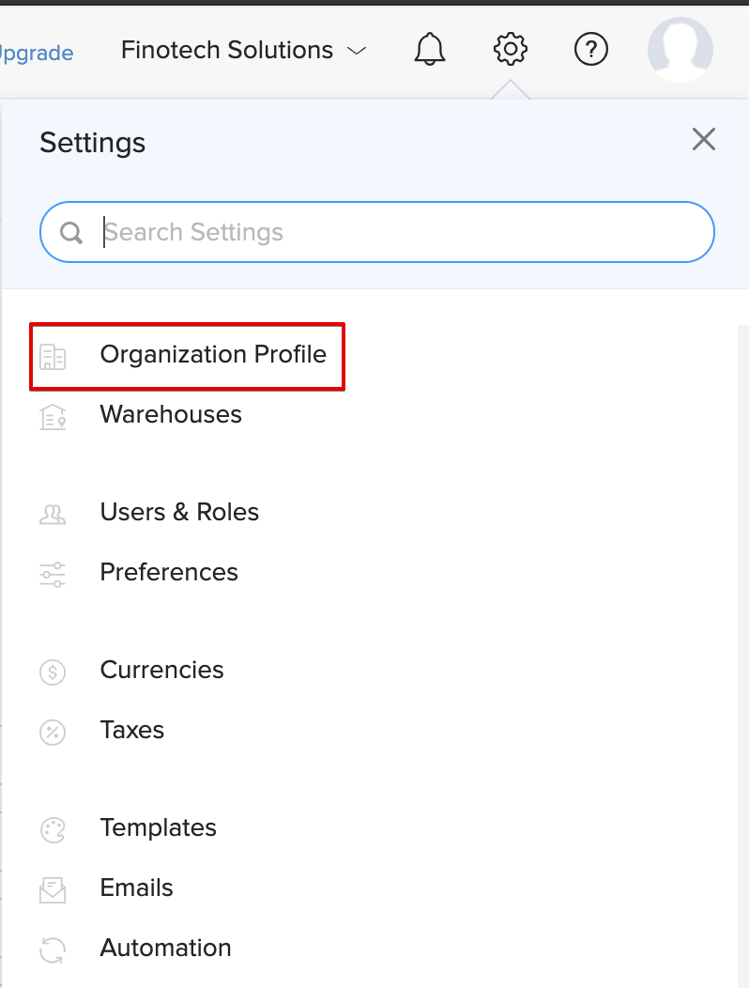
Task: Click the Preferences sliders icon
Action: coord(53,575)
